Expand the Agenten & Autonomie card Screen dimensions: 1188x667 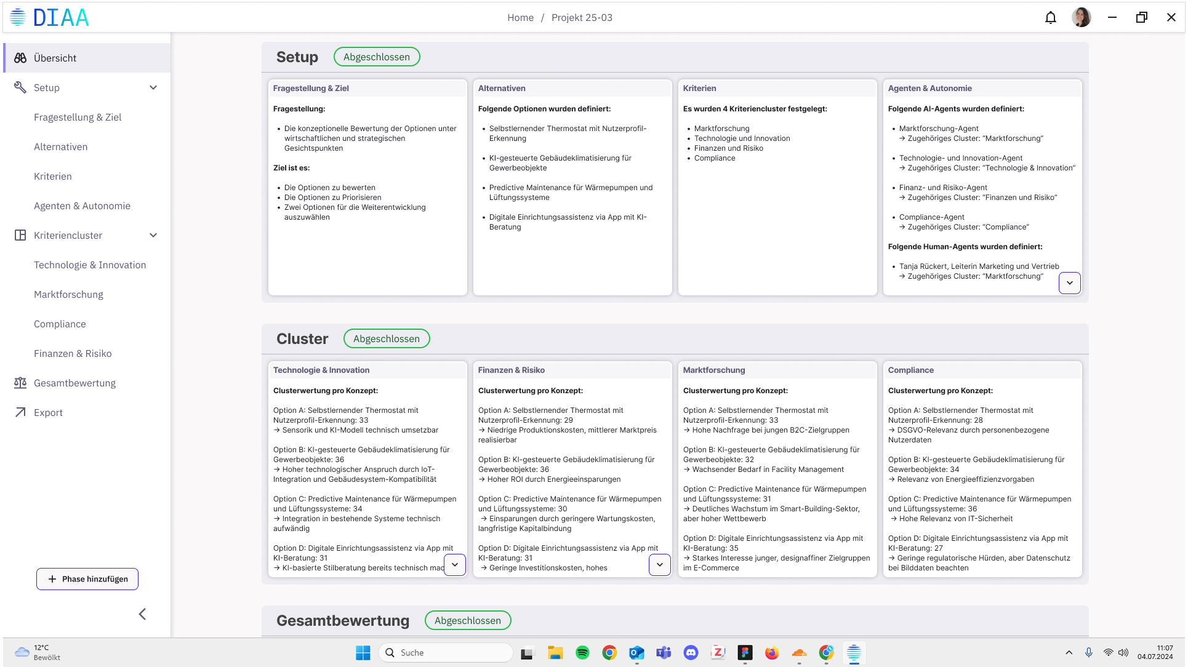click(x=1069, y=283)
